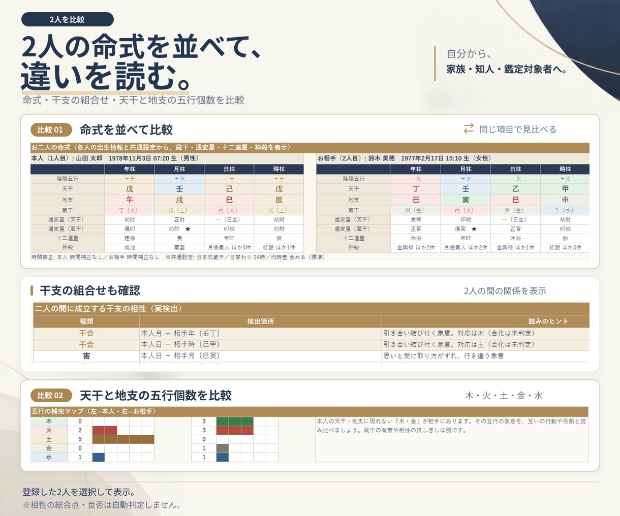Click the gray 金 bar in お相手 chart
The width and height of the screenshot is (620, 516).
pyautogui.click(x=223, y=448)
